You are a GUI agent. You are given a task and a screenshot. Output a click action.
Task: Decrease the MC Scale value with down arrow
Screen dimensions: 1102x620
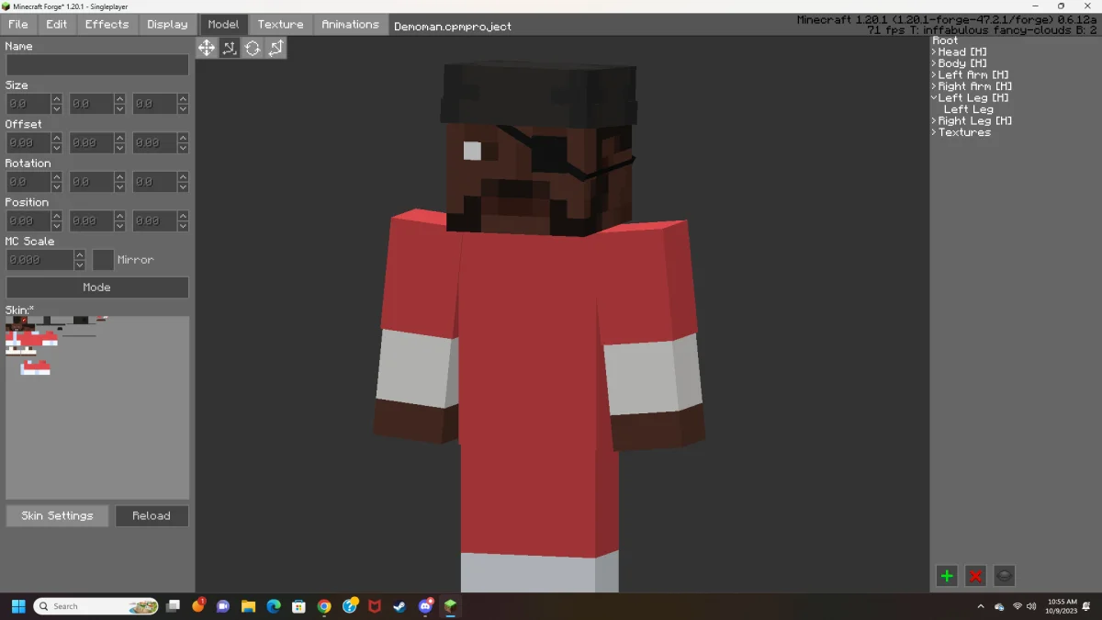pos(80,265)
